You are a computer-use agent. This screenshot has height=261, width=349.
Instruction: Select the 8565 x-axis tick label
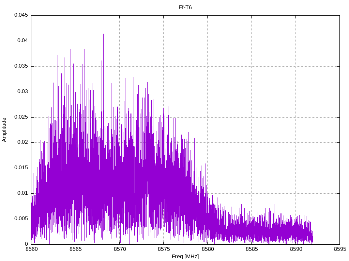(75, 249)
